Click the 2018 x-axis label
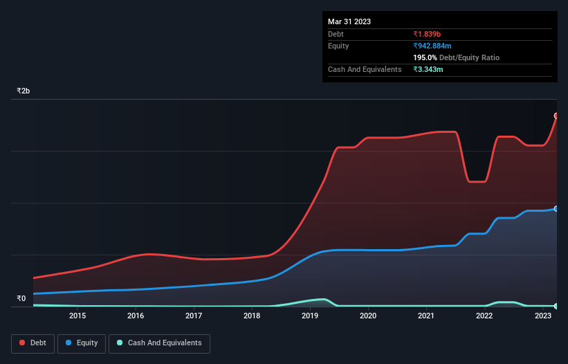Screen dimensions: 568x364 (252, 316)
